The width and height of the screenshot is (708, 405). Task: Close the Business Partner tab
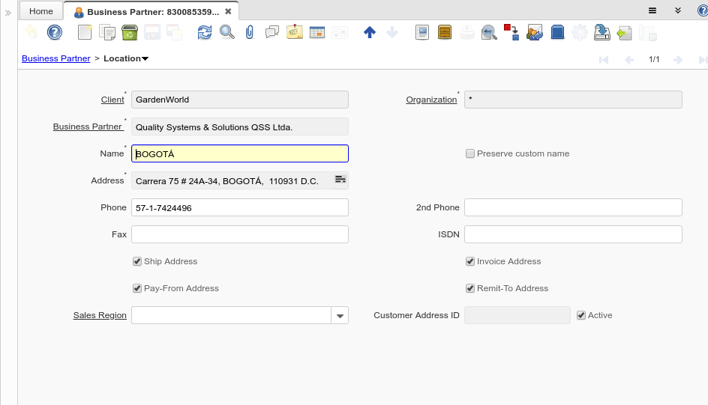[228, 11]
